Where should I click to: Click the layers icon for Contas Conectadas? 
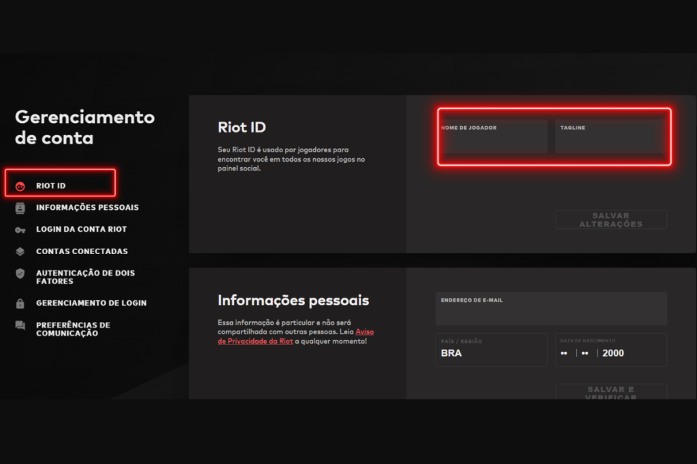point(20,251)
